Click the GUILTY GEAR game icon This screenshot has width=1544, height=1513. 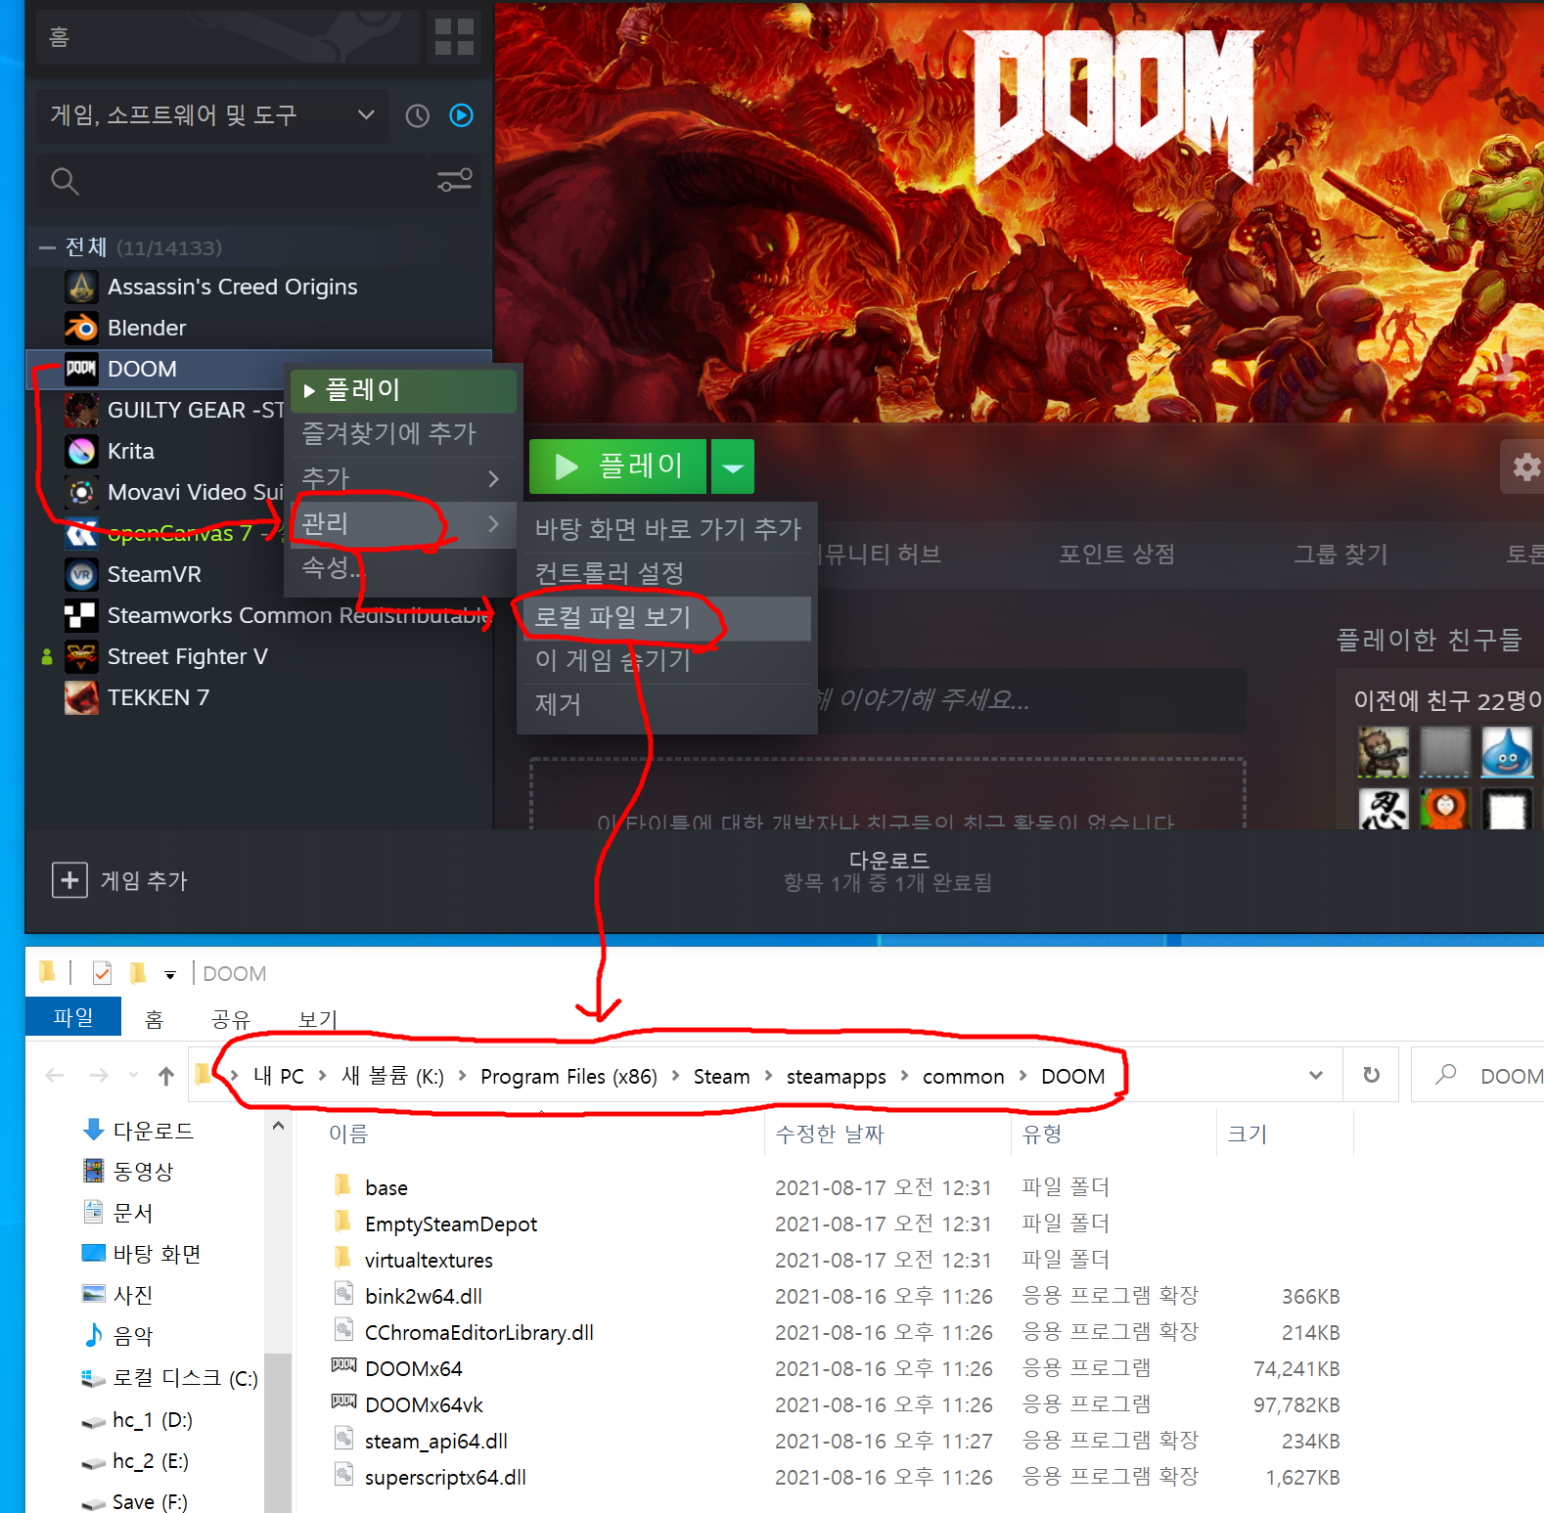coord(81,410)
